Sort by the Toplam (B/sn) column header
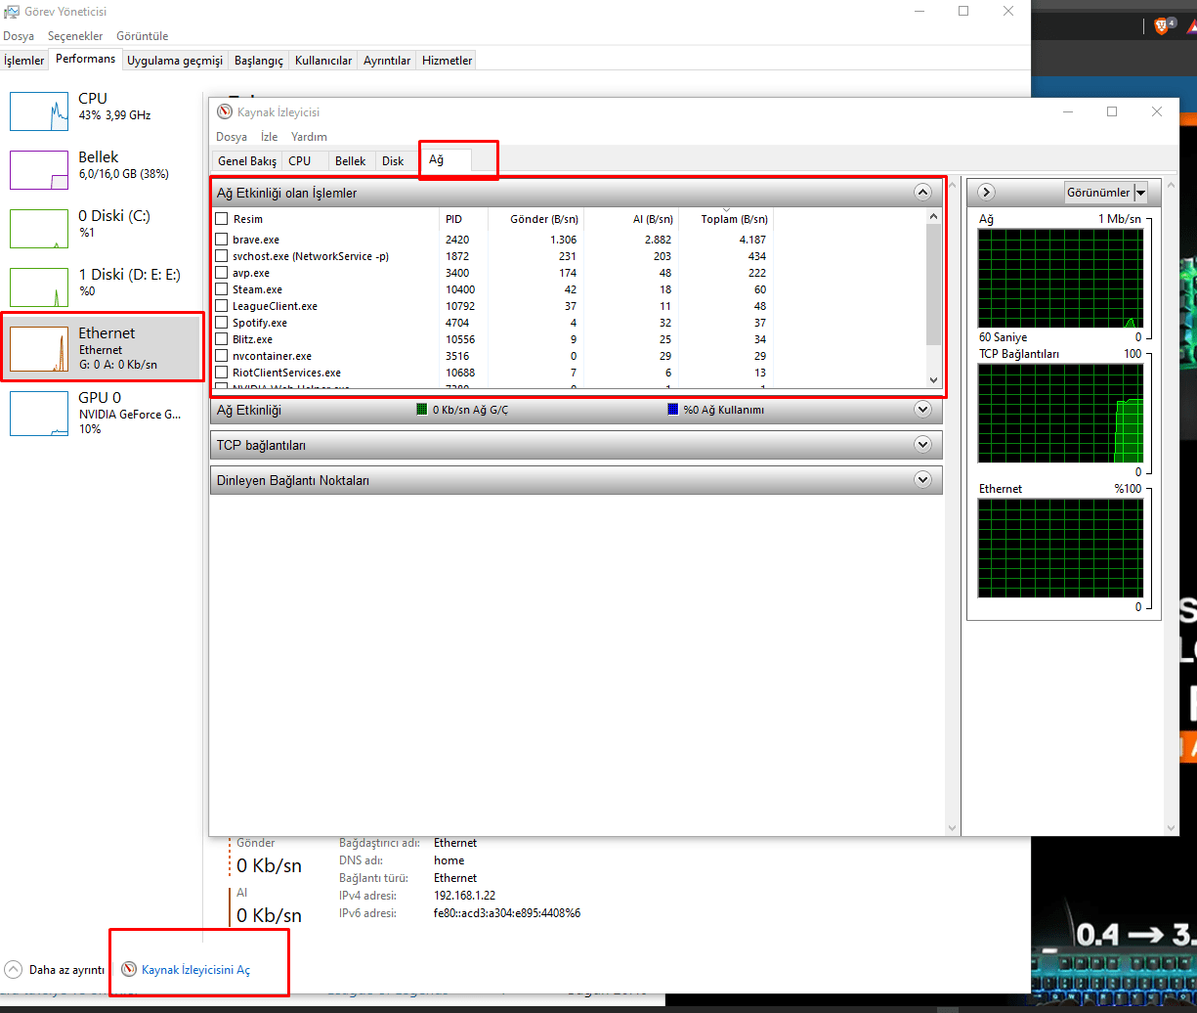 (726, 219)
